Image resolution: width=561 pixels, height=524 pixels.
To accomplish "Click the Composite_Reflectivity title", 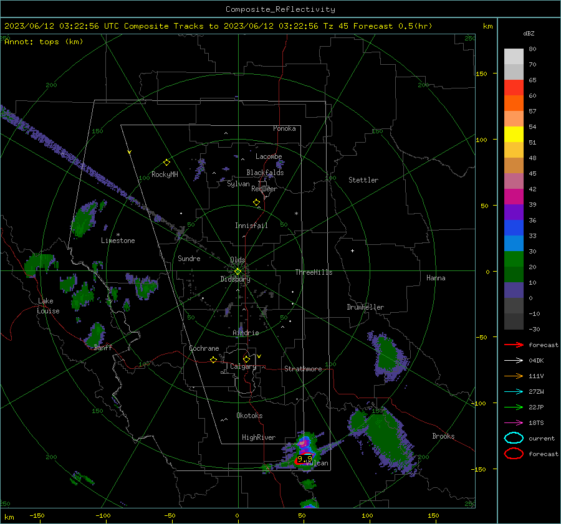I will tap(280, 9).
